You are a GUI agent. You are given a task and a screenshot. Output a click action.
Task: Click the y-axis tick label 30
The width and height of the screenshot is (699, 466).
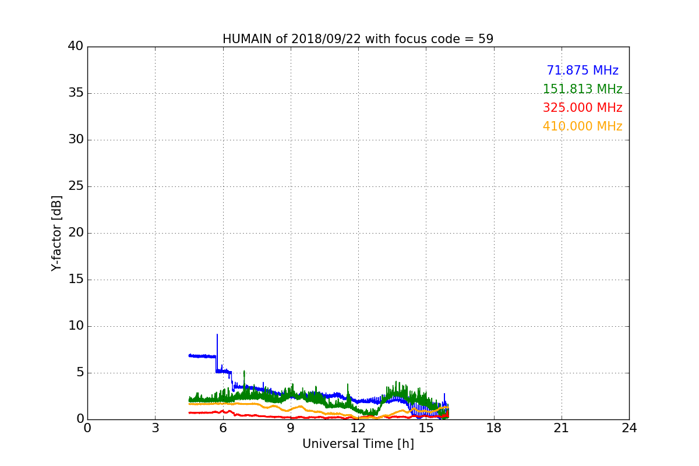click(x=76, y=140)
